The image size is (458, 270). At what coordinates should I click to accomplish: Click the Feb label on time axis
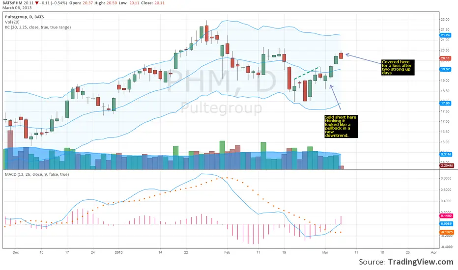coord(227,252)
